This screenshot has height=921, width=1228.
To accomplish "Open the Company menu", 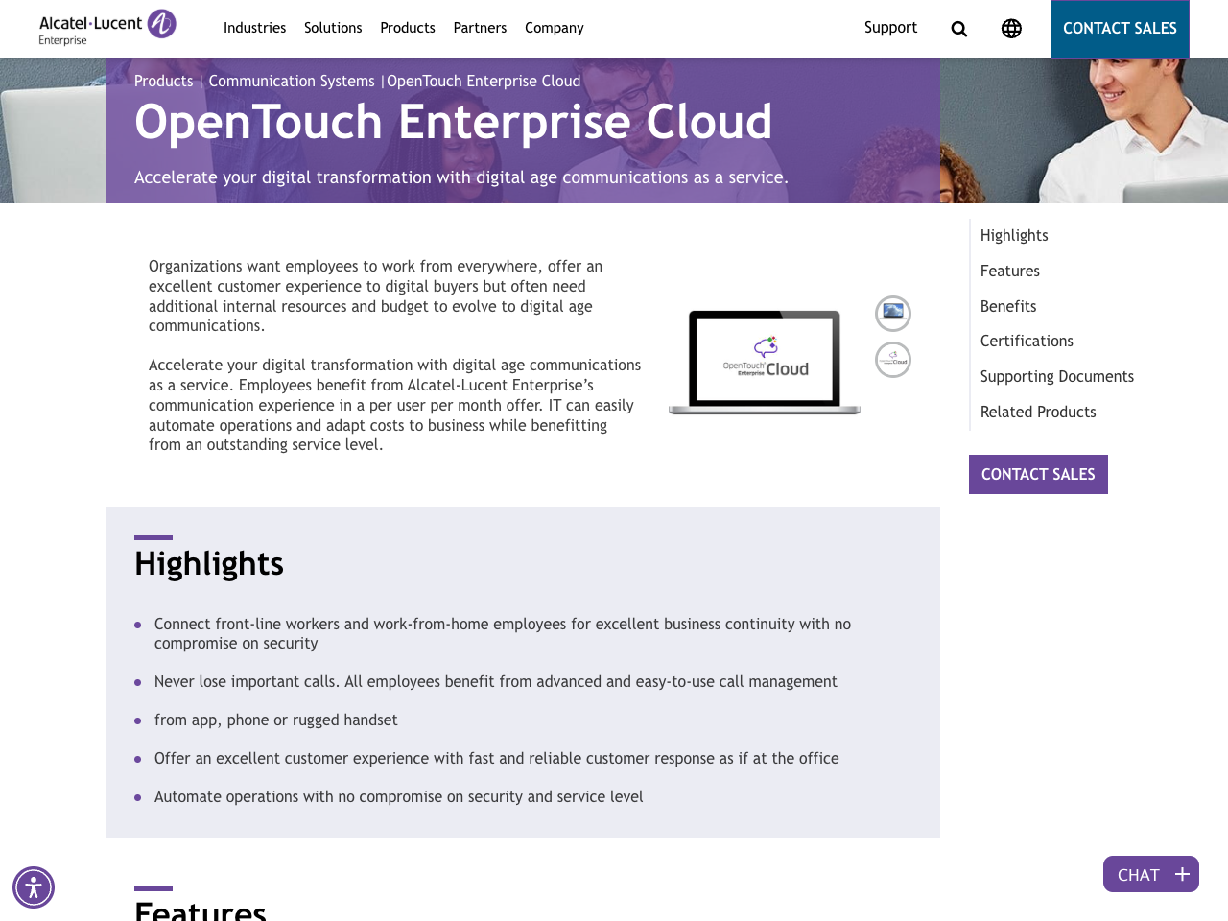I will 555,28.
